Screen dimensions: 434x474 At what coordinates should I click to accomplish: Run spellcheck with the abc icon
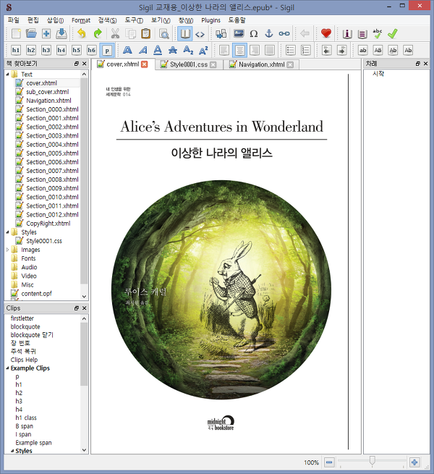click(377, 34)
